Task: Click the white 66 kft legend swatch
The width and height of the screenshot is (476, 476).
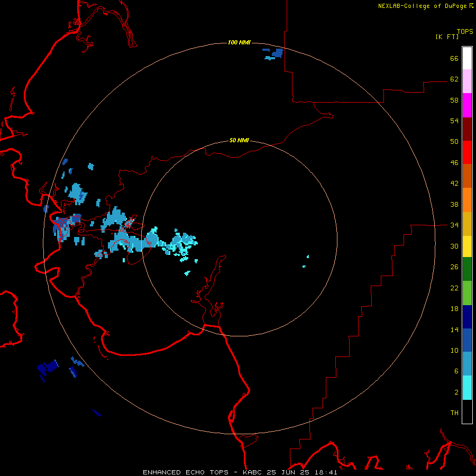Action: pyautogui.click(x=467, y=58)
